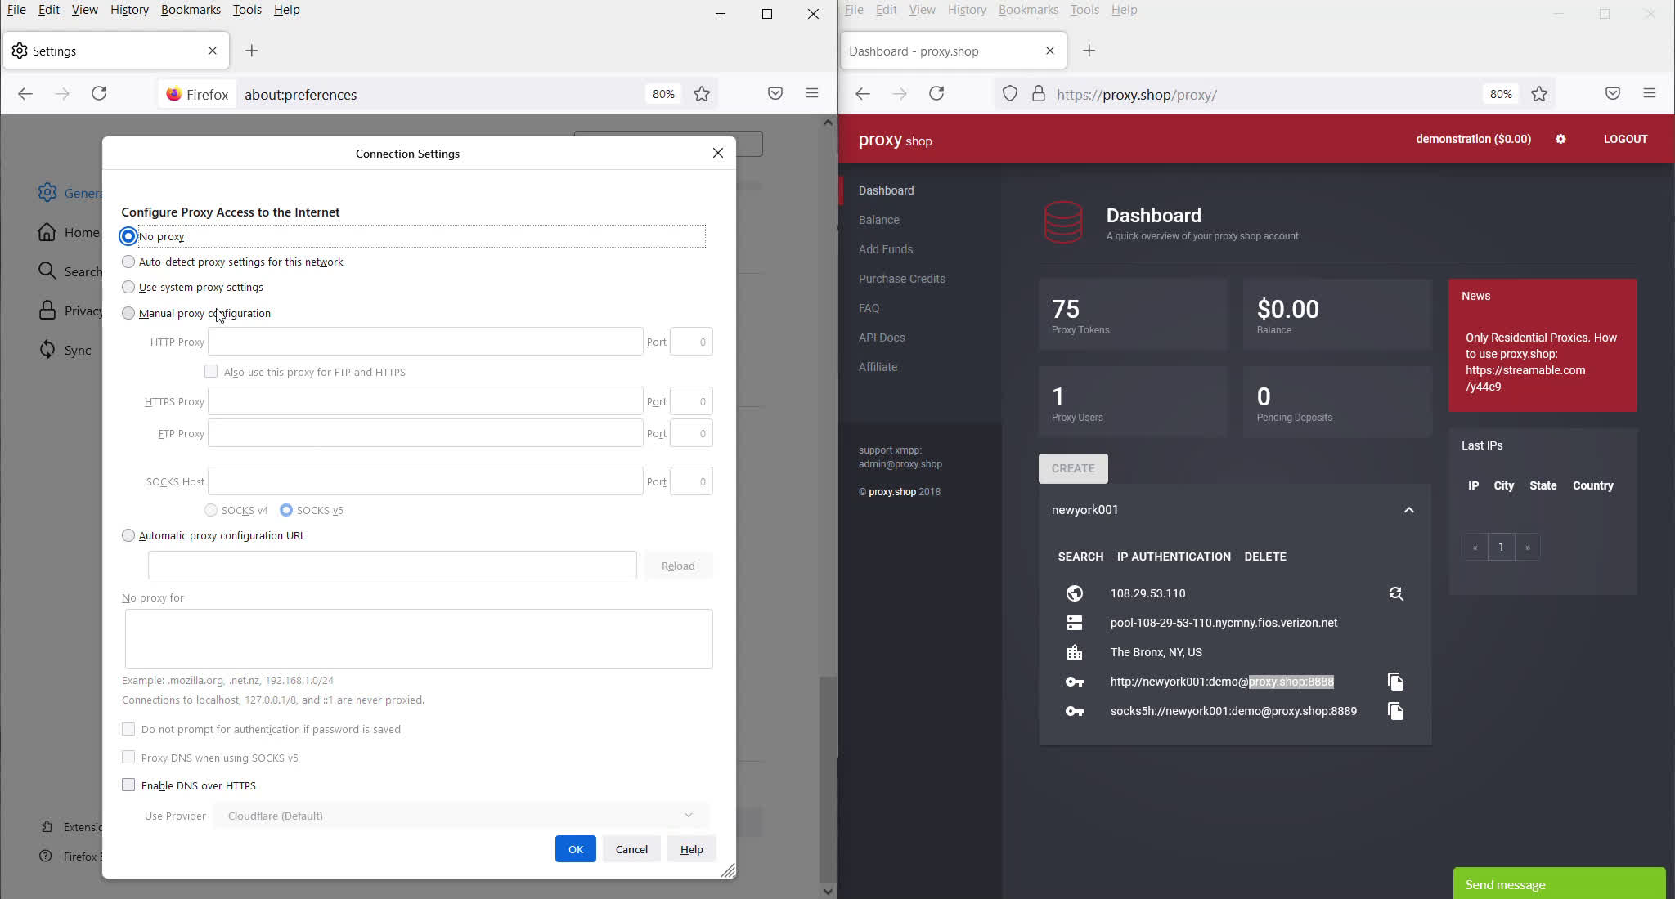Choose Auto-detect proxy settings for this network

point(128,262)
